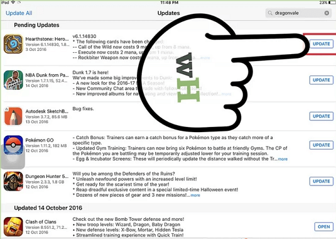336x239 pixels.
Task: Expand Hearthstone release notes with more
Action: point(205,58)
